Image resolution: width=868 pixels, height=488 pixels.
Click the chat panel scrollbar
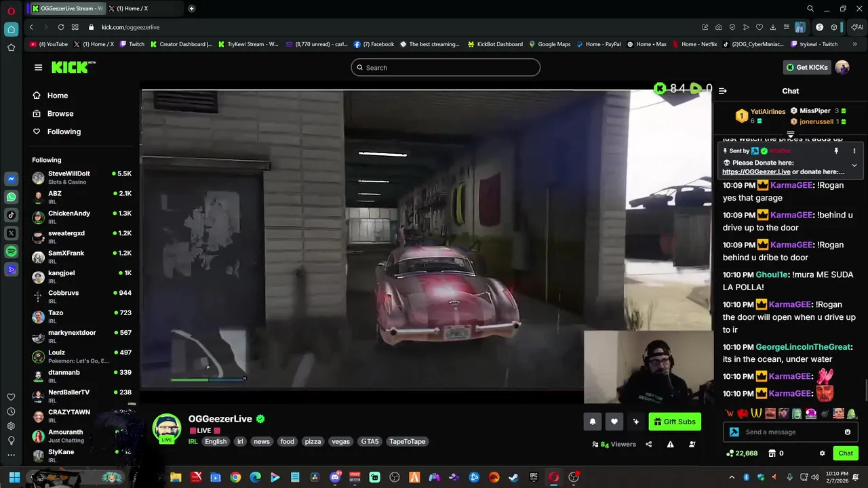[x=865, y=391]
